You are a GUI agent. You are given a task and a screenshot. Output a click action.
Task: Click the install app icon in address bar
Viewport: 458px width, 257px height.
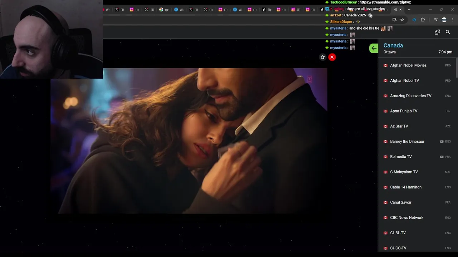(394, 20)
